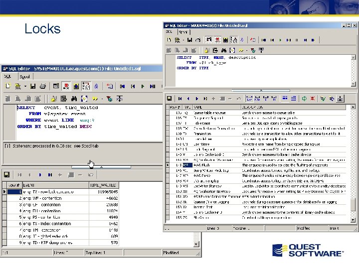Click the binoculars find icon in left editor
The width and height of the screenshot is (359, 269).
pyautogui.click(x=74, y=99)
